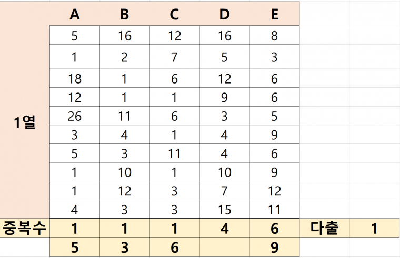Click the column header D cell
Viewport: 400px width, 258px height.
[225, 16]
